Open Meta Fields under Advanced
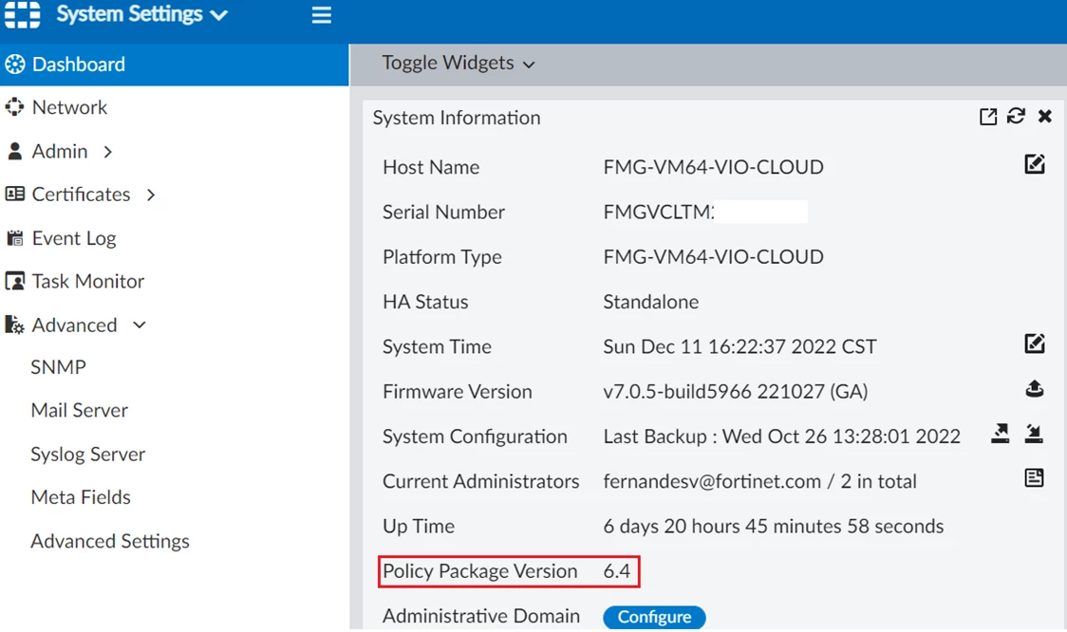The image size is (1067, 632). [x=81, y=497]
